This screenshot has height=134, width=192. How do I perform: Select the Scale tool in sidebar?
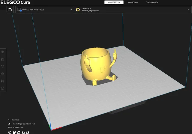click(x=2, y=59)
